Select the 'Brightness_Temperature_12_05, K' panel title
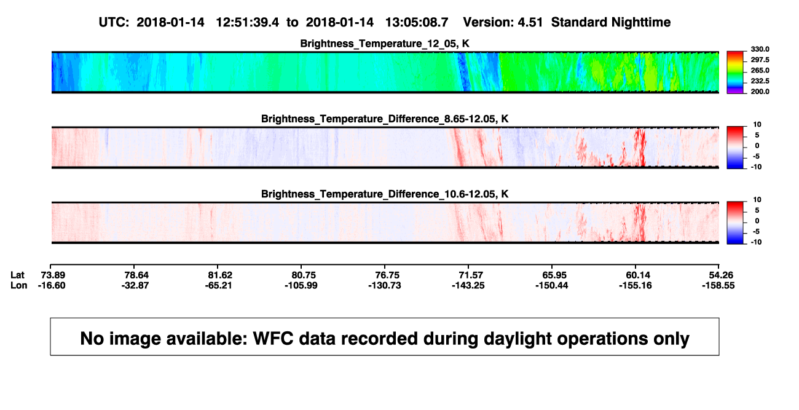Image resolution: width=799 pixels, height=410 pixels. 385,44
